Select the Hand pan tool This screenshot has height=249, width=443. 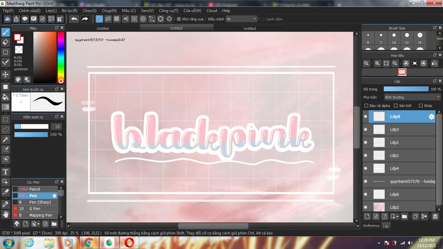5,214
